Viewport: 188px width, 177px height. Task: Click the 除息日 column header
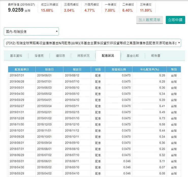(x=49, y=70)
